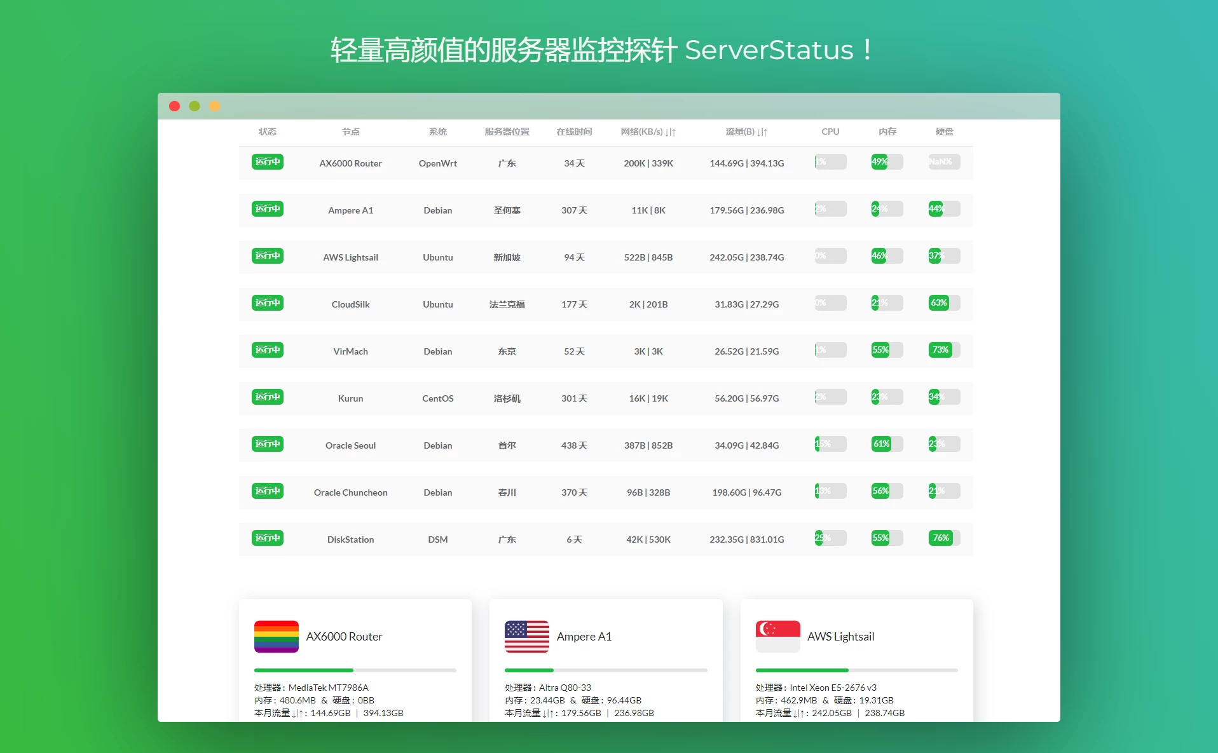Select the VirMach node name

pos(350,351)
